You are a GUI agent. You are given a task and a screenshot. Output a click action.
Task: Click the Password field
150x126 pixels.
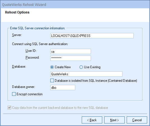71,58
